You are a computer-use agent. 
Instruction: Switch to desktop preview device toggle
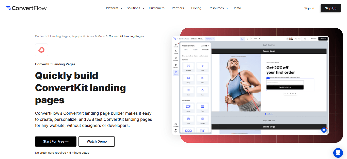[x=242, y=39]
